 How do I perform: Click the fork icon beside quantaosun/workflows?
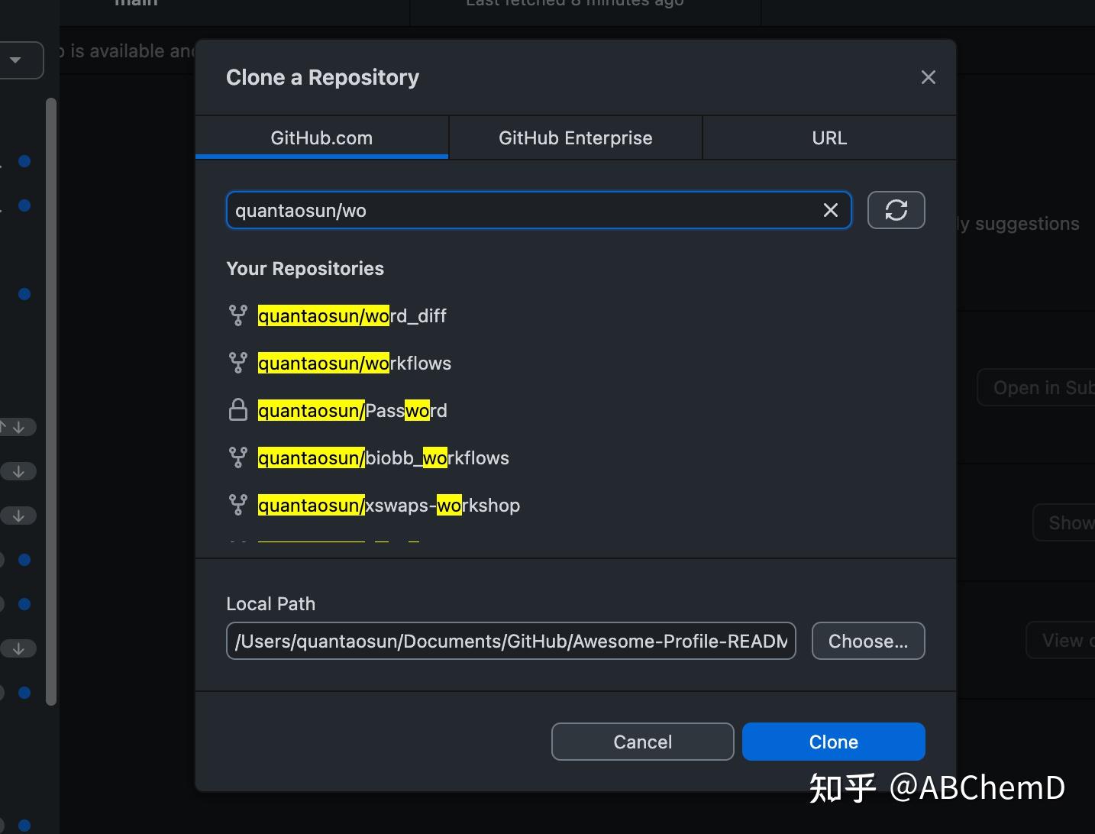(x=238, y=362)
